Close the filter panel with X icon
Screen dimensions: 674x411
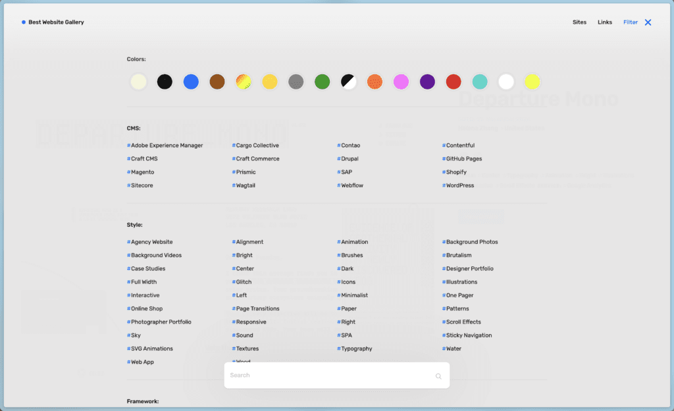(648, 22)
